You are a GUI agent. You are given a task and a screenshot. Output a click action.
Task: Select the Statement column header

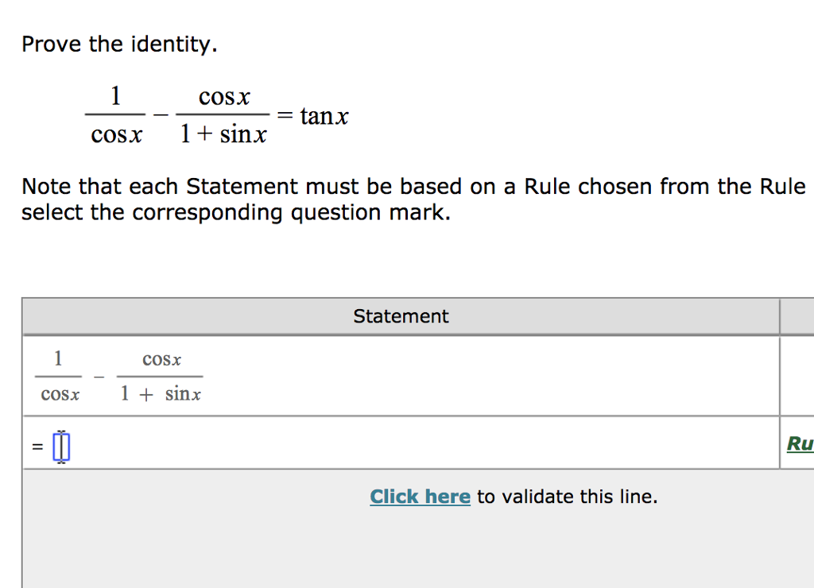[401, 315]
